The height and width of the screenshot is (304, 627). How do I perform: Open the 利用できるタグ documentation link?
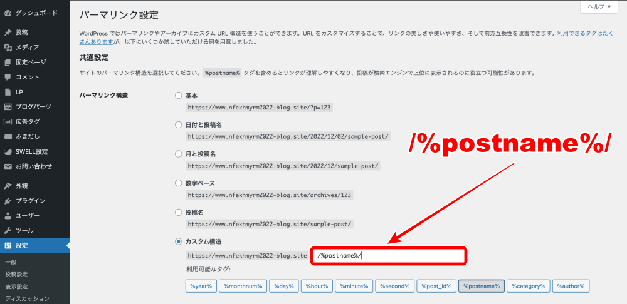pos(586,33)
